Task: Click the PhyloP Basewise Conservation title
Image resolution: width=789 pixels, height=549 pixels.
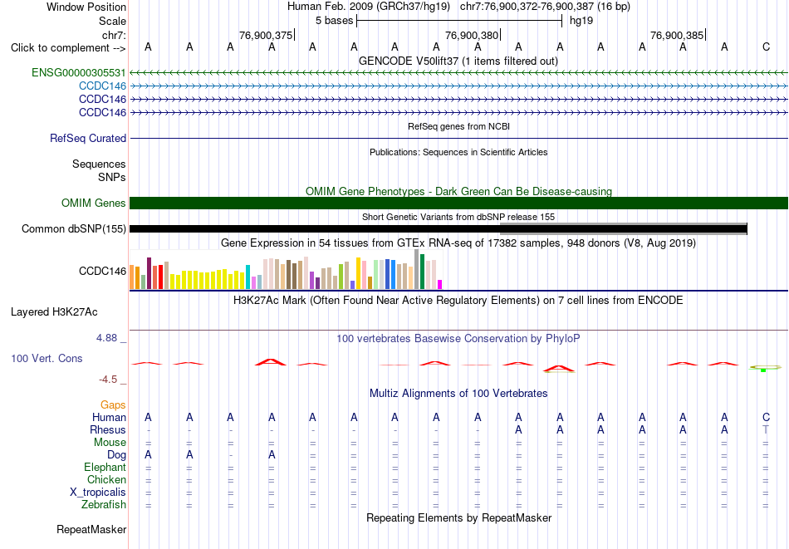Action: tap(458, 339)
